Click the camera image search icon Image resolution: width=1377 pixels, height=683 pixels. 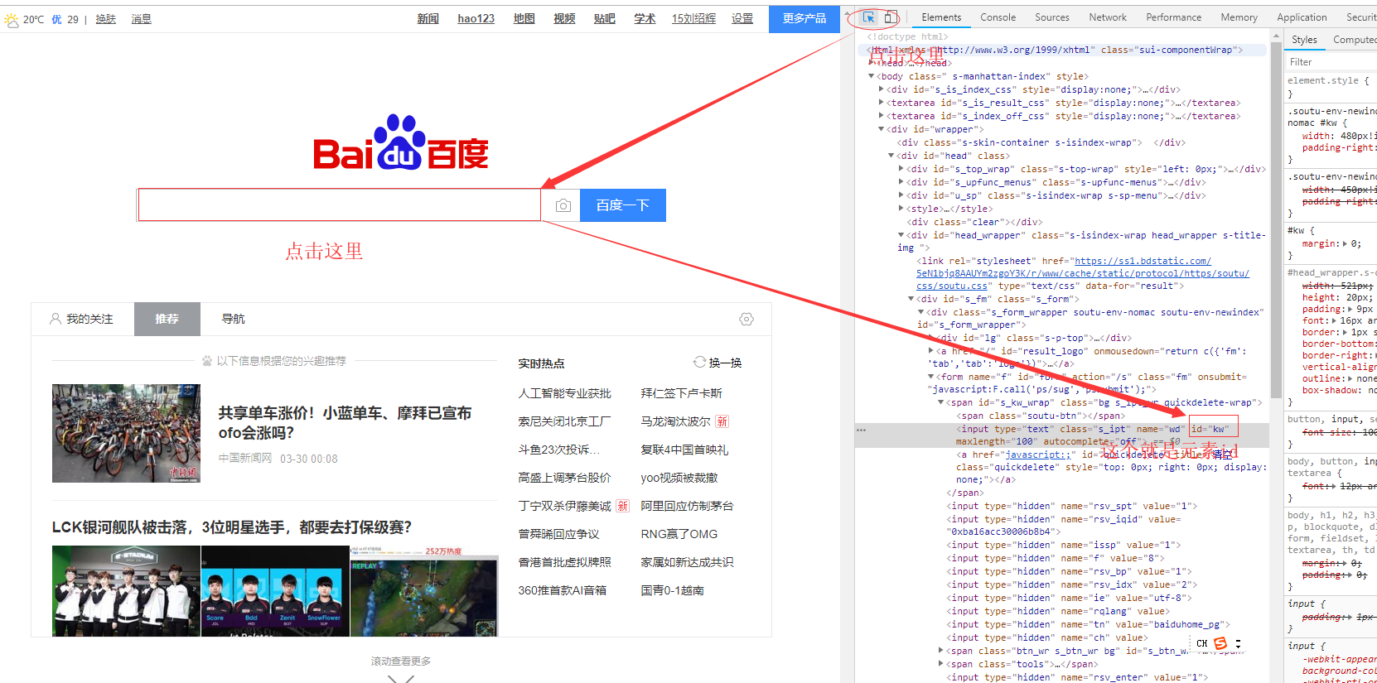coord(563,205)
